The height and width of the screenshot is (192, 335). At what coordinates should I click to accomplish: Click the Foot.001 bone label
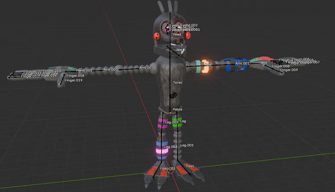click(167, 168)
